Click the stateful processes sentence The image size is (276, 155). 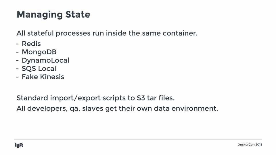(107, 33)
